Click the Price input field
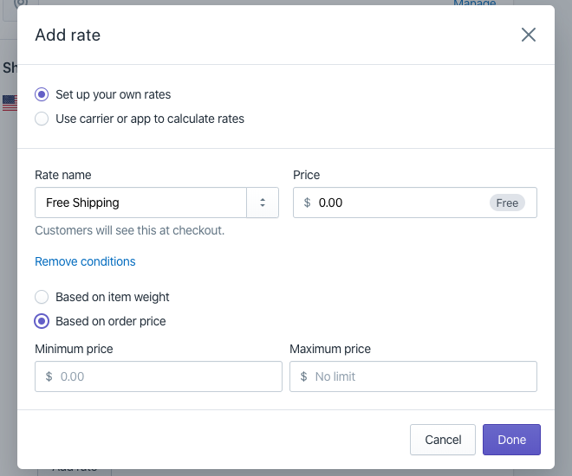The width and height of the screenshot is (572, 476). click(x=415, y=203)
